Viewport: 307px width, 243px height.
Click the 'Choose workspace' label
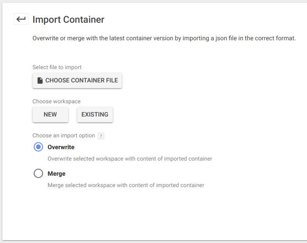click(x=56, y=101)
